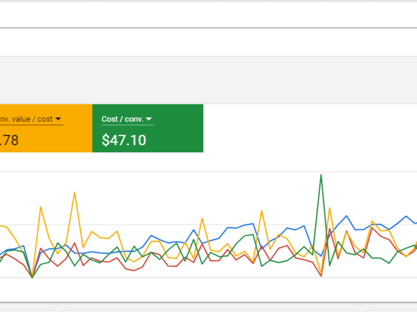Select the .78 value on orange card
Viewport: 417px width, 312px height.
9,140
